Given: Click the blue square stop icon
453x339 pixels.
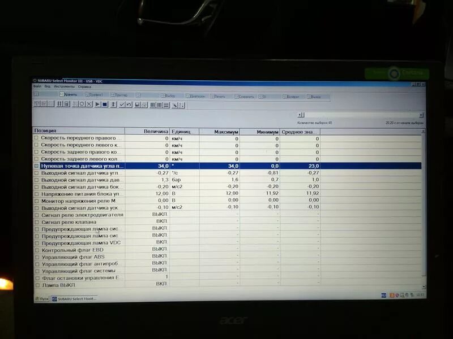Looking at the screenshot, I should tap(105, 105).
